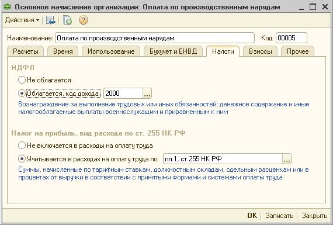Click into the Наименование text field
Viewport: 333px width, 225px height.
155,38
